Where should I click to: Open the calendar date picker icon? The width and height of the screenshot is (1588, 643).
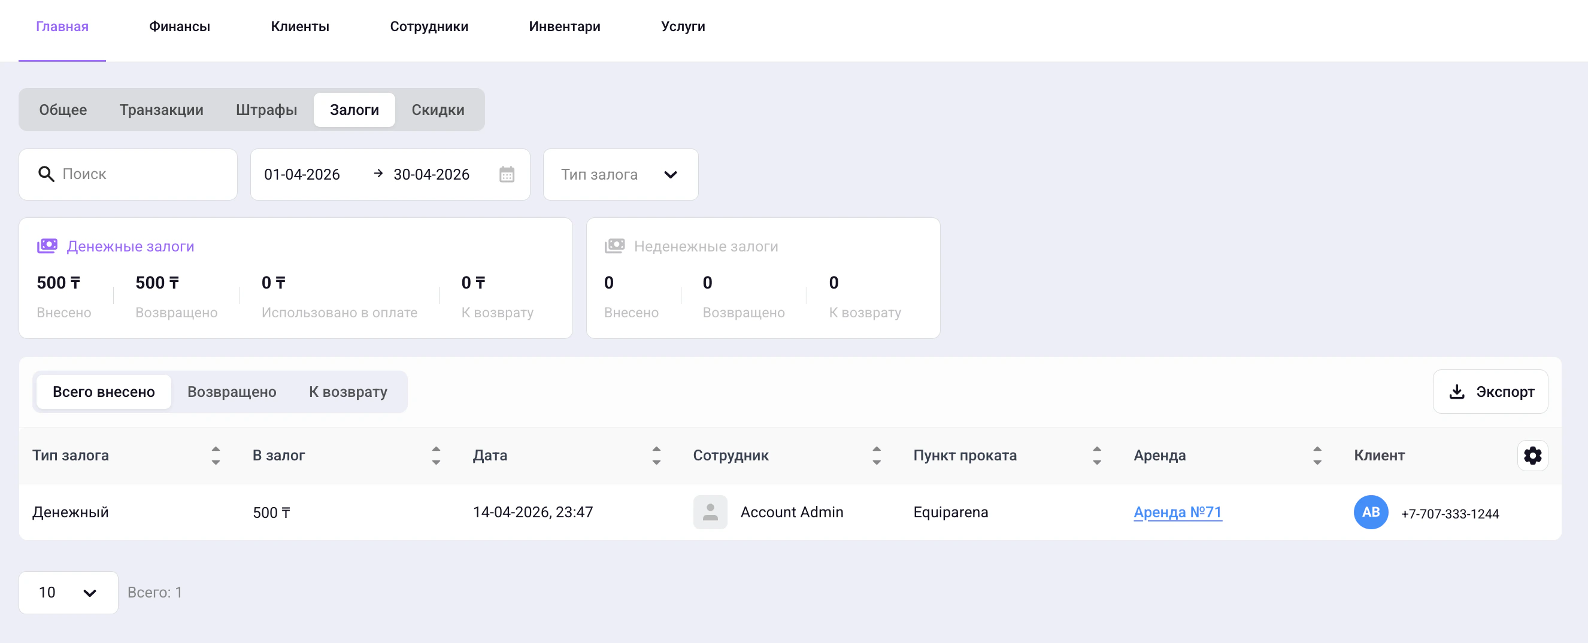(507, 174)
